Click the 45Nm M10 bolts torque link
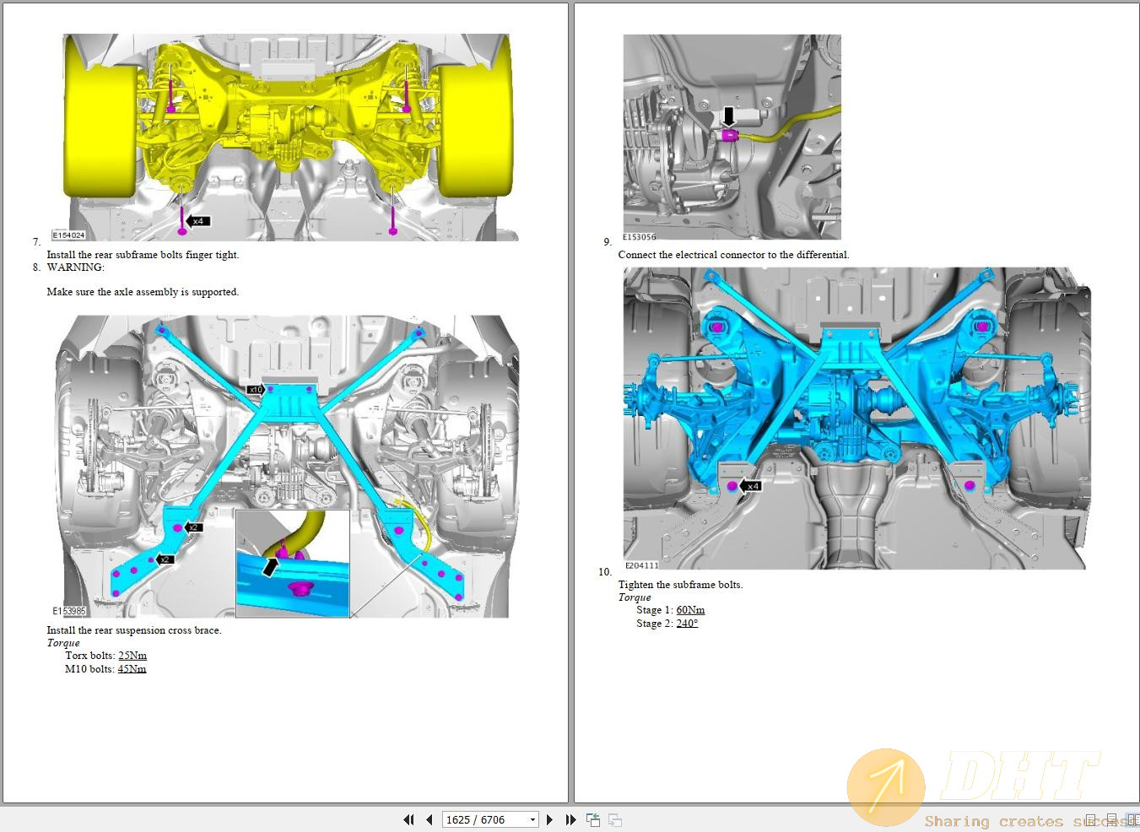The width and height of the screenshot is (1140, 832). [132, 669]
